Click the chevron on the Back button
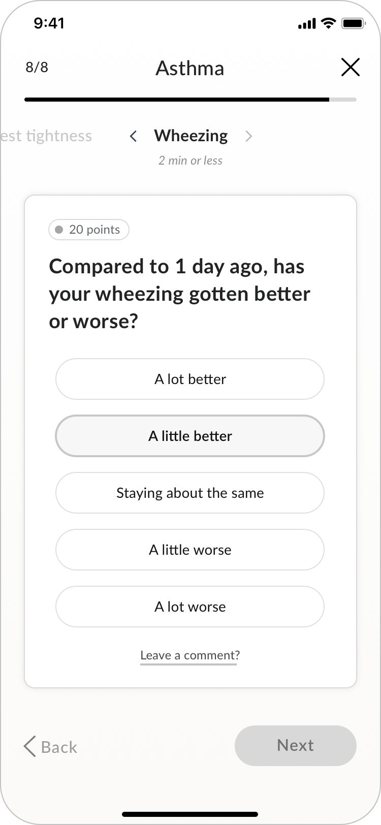Image resolution: width=381 pixels, height=825 pixels. [x=29, y=747]
